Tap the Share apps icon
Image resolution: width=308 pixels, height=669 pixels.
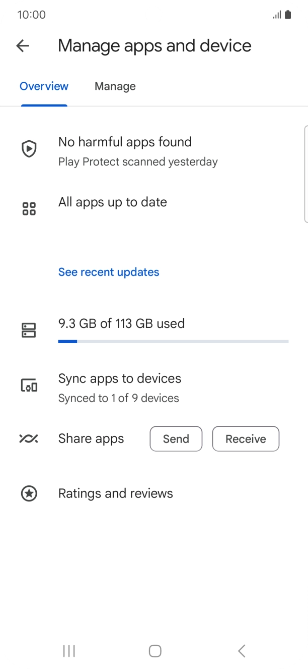[29, 438]
